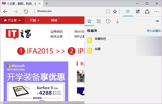Switch to the History tab in Hub

pos(108,21)
